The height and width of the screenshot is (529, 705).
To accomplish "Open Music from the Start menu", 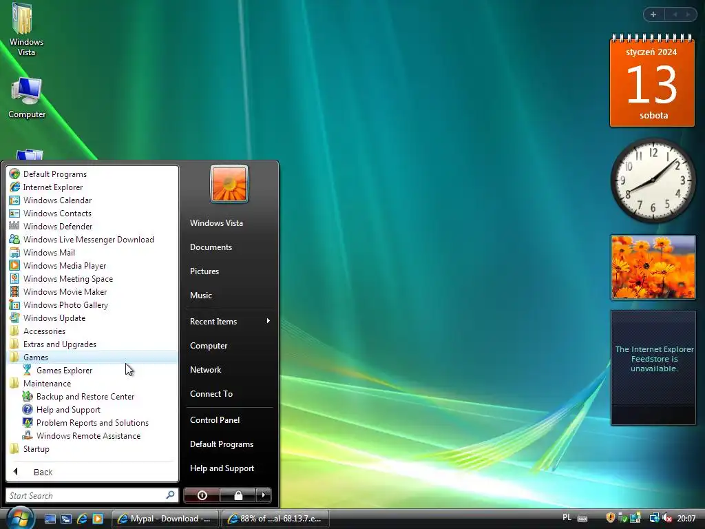I will [x=200, y=295].
